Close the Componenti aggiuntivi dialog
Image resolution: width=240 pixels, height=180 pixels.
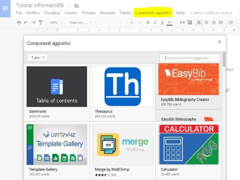pyautogui.click(x=219, y=42)
